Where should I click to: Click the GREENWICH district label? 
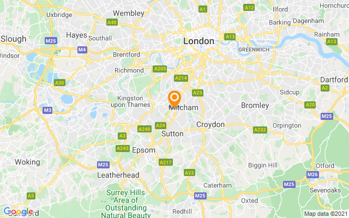[x=254, y=50]
